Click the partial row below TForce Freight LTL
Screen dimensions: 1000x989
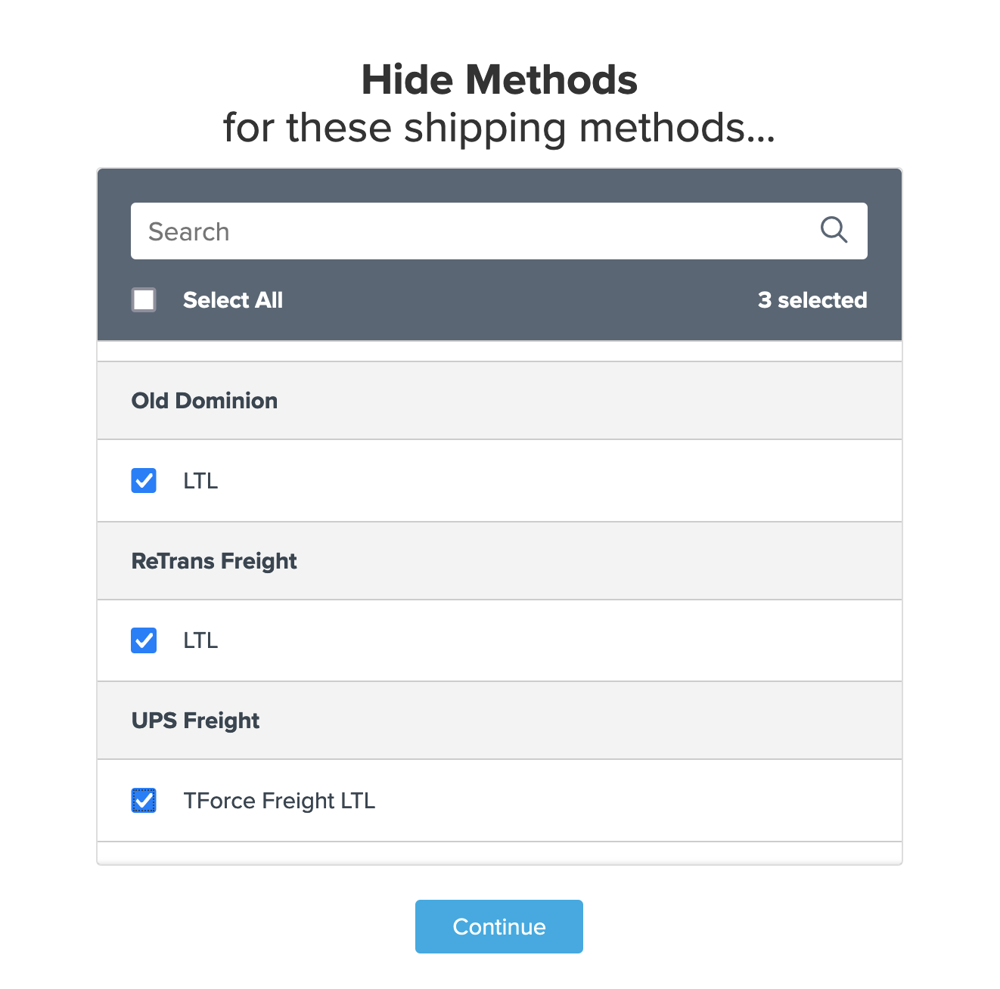[499, 853]
